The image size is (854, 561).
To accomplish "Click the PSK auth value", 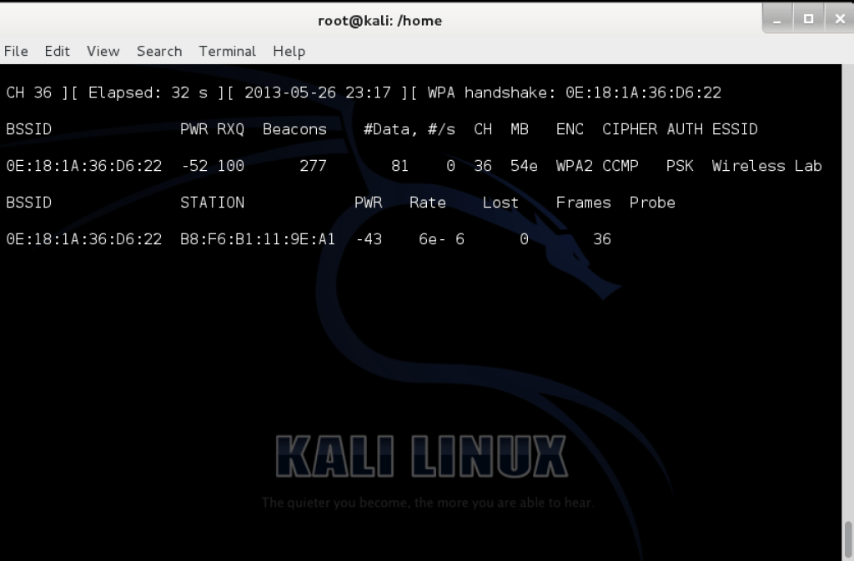I will point(680,166).
